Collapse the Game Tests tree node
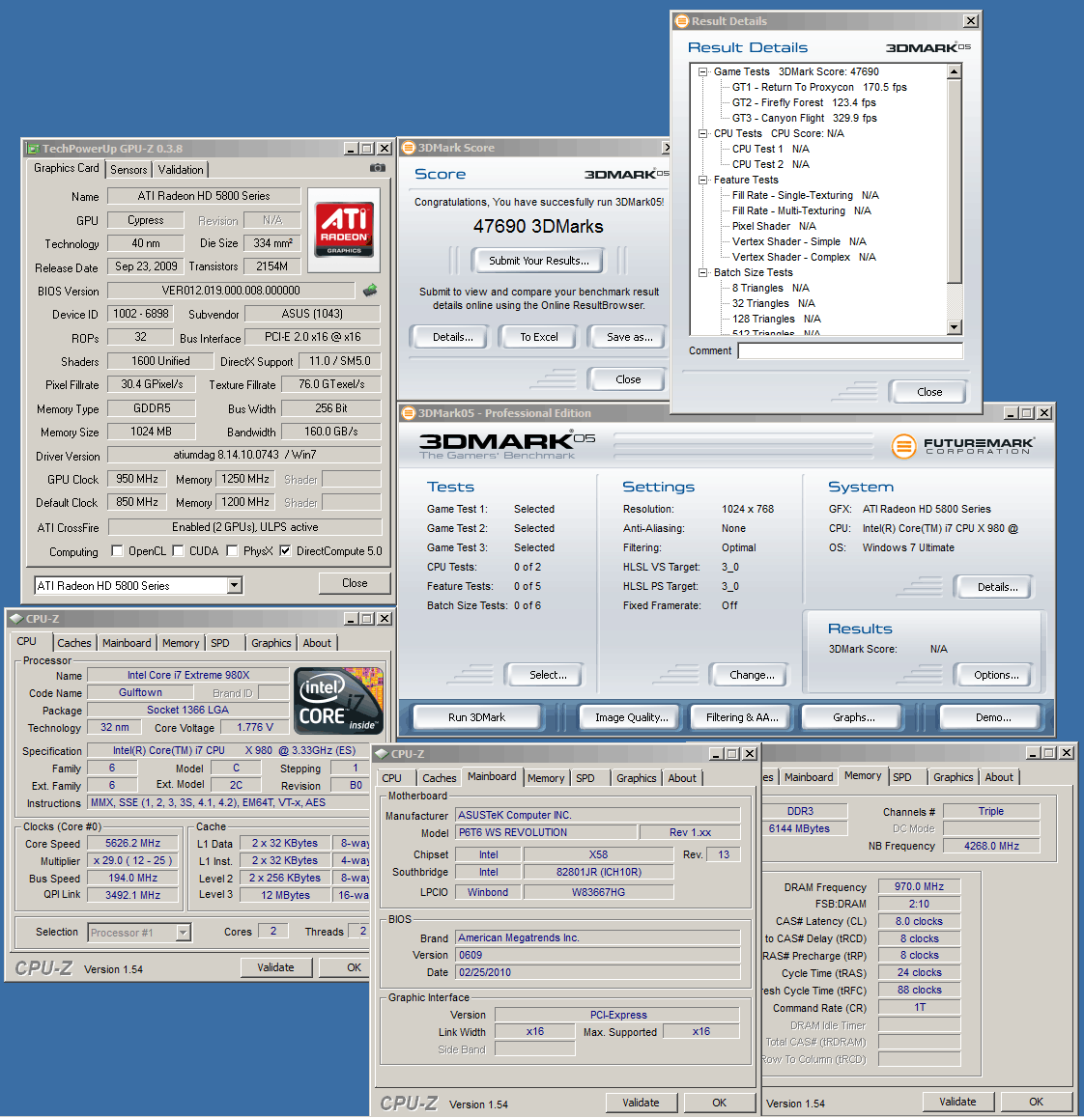1084x1118 pixels. [703, 71]
